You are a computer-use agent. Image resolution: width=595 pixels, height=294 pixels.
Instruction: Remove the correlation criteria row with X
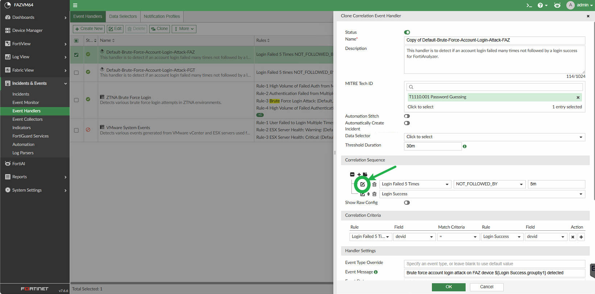coord(573,237)
